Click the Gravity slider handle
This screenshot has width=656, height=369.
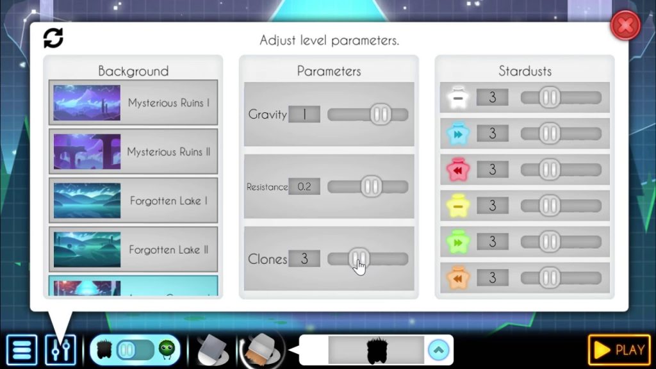pyautogui.click(x=381, y=115)
